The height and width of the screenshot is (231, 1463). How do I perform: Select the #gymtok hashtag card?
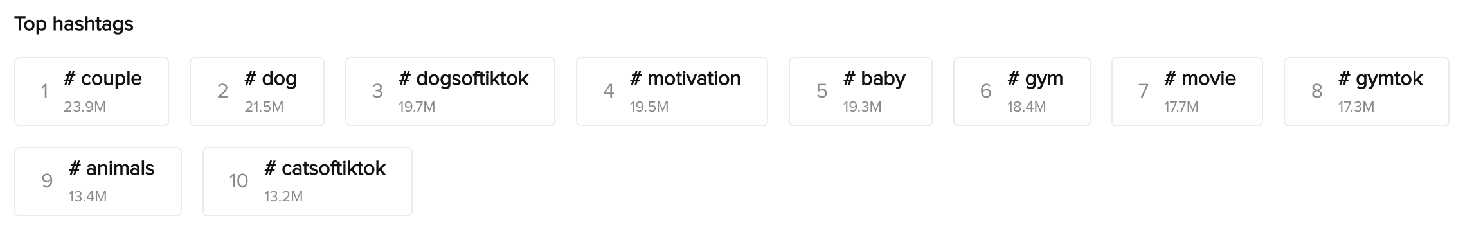pyautogui.click(x=1367, y=92)
